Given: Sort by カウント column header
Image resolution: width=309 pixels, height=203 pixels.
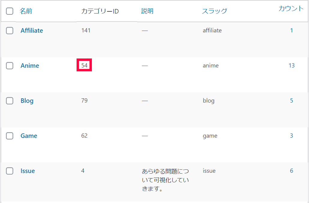Looking at the screenshot, I should (x=291, y=8).
